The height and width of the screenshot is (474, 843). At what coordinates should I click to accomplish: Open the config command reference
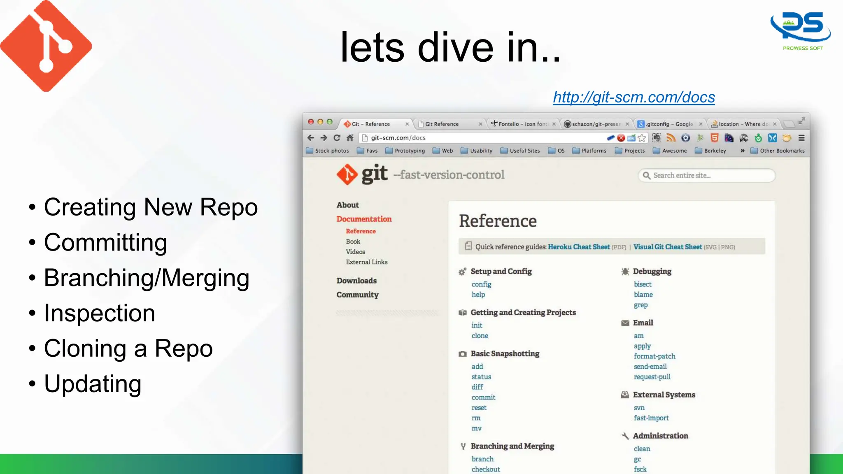(481, 284)
